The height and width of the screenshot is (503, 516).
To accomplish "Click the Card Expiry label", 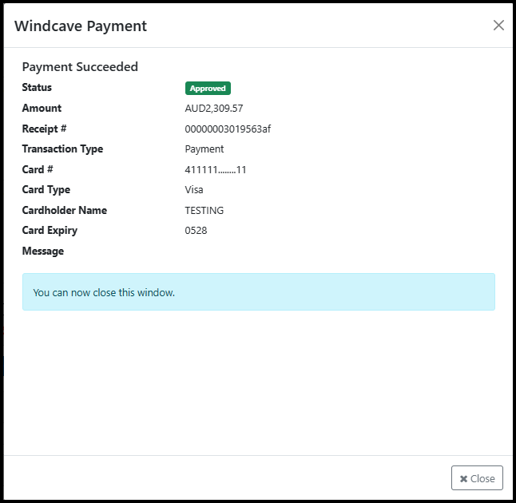I will [50, 231].
